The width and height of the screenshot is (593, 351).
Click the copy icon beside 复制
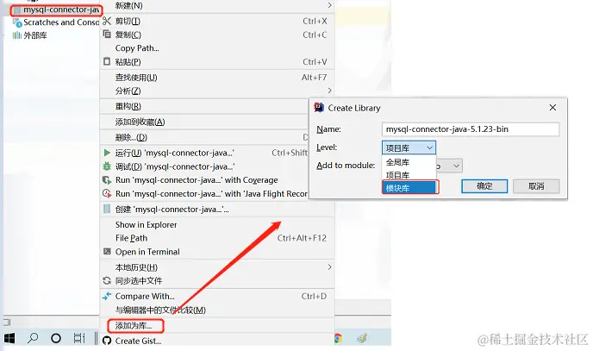[107, 34]
